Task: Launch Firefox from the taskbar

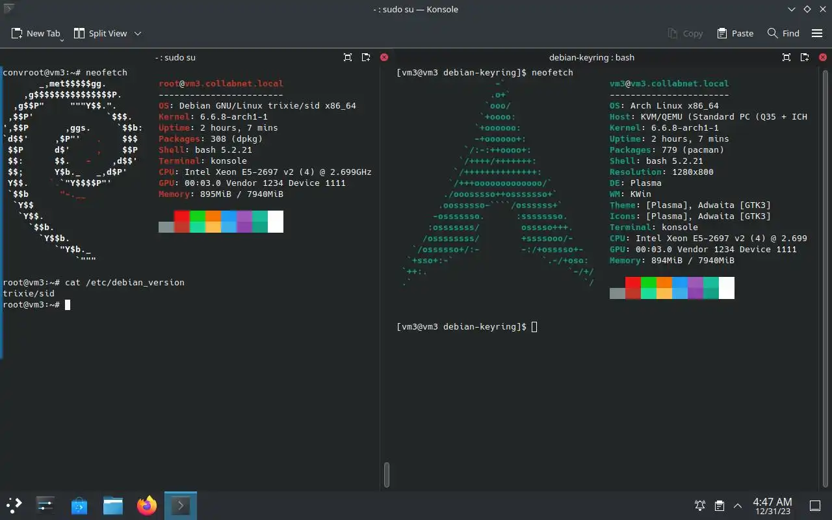Action: tap(147, 505)
